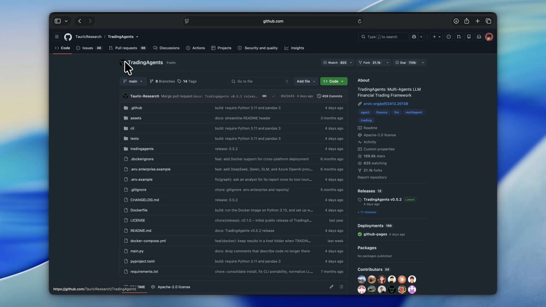Switch to the Pull requests tab
Viewport: 546px width, 307px height.
point(127,48)
